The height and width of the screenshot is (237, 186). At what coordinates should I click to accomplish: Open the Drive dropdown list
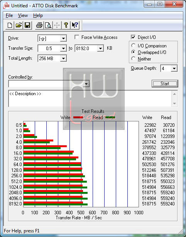pos(63,39)
